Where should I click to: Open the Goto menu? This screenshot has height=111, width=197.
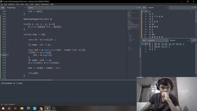(27, 4)
